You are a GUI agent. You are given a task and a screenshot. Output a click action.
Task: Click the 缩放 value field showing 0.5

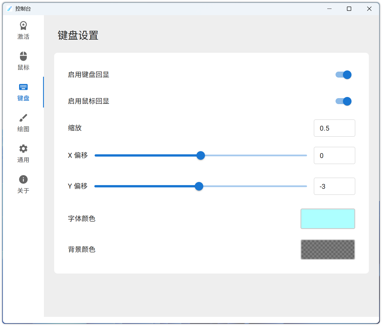coord(334,128)
